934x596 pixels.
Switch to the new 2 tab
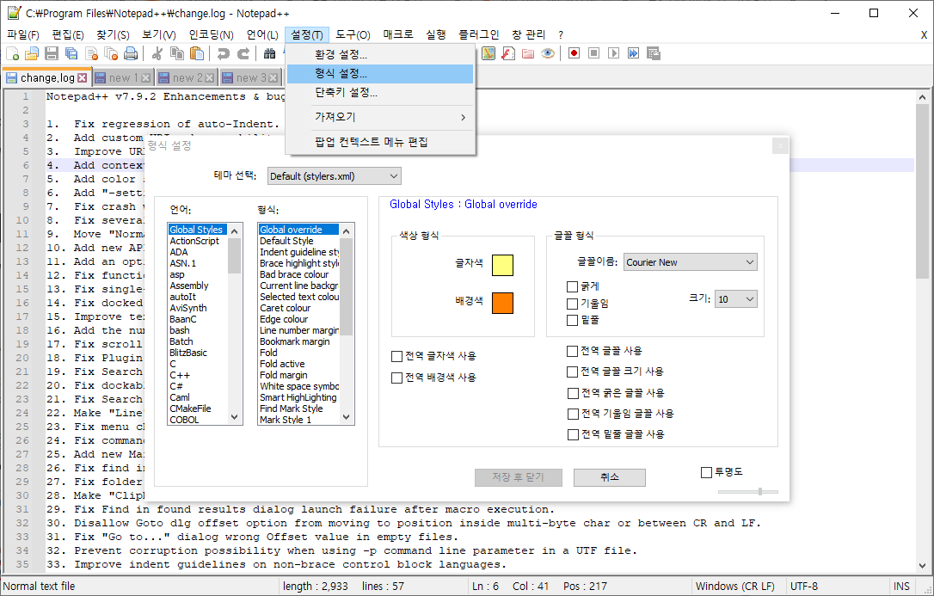coord(187,78)
